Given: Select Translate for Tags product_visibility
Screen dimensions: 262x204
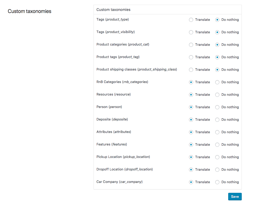Looking at the screenshot, I should point(191,32).
